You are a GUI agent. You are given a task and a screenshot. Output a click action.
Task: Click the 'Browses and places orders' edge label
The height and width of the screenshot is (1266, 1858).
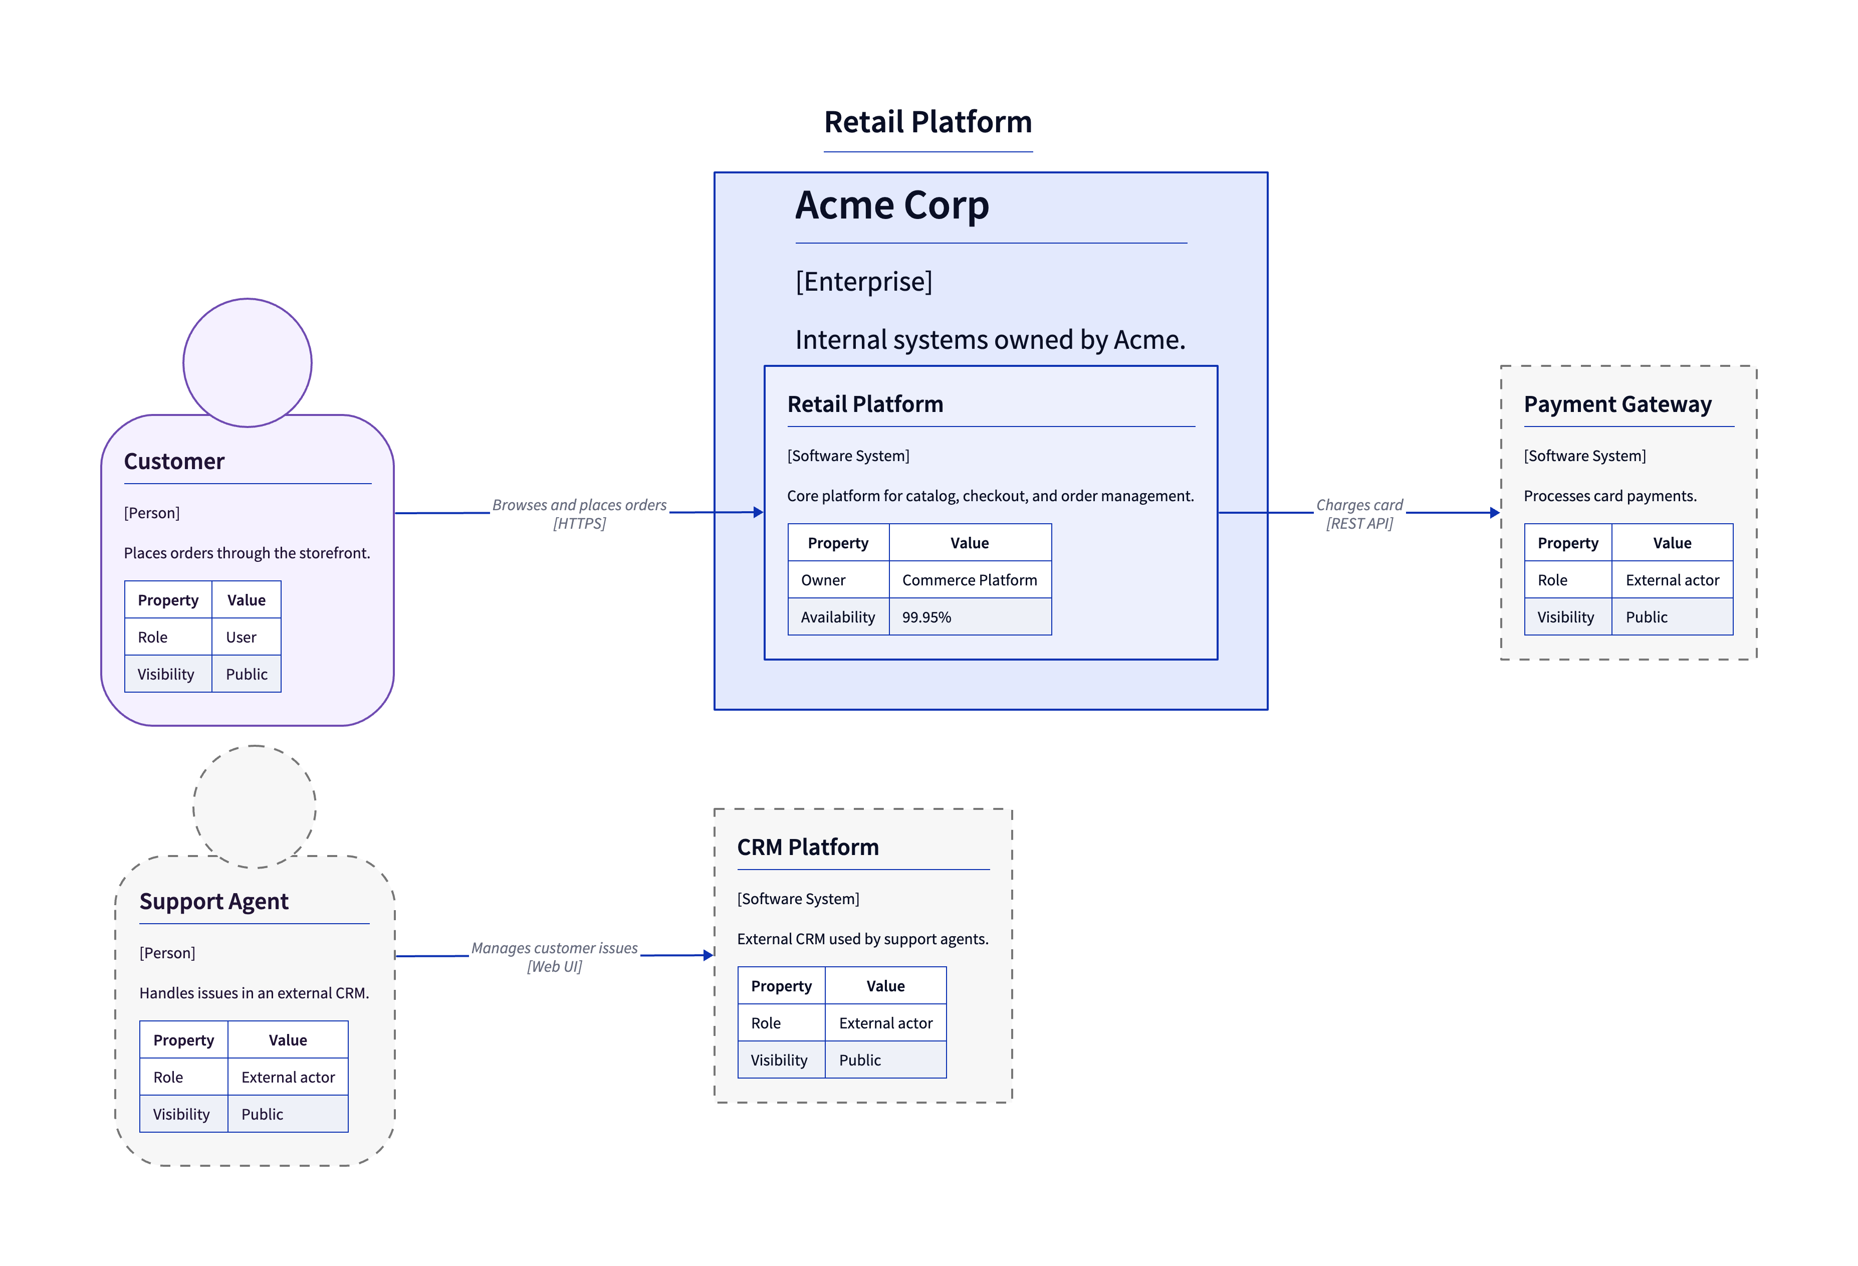[x=579, y=514]
